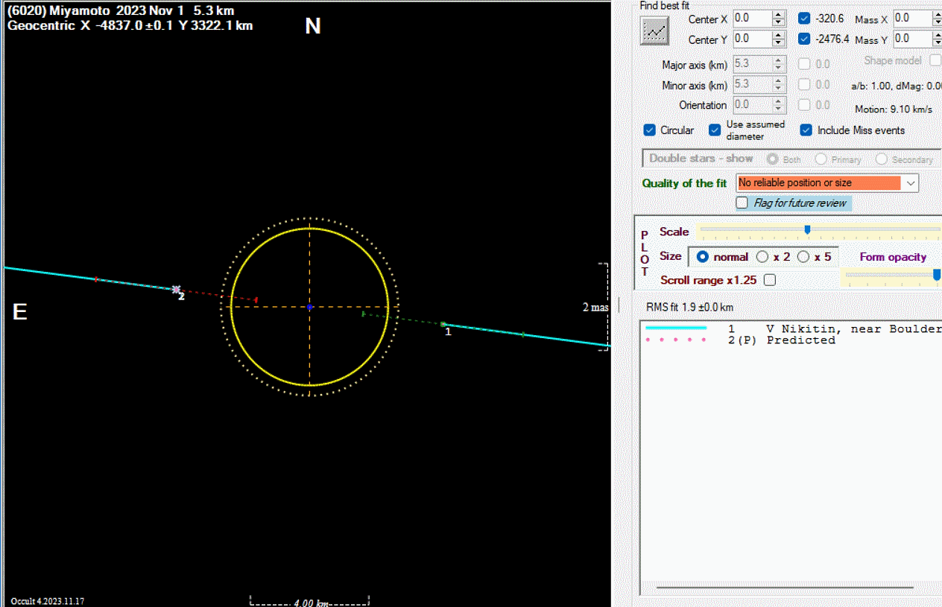Select normal plot size option
942x607 pixels.
[x=702, y=257]
